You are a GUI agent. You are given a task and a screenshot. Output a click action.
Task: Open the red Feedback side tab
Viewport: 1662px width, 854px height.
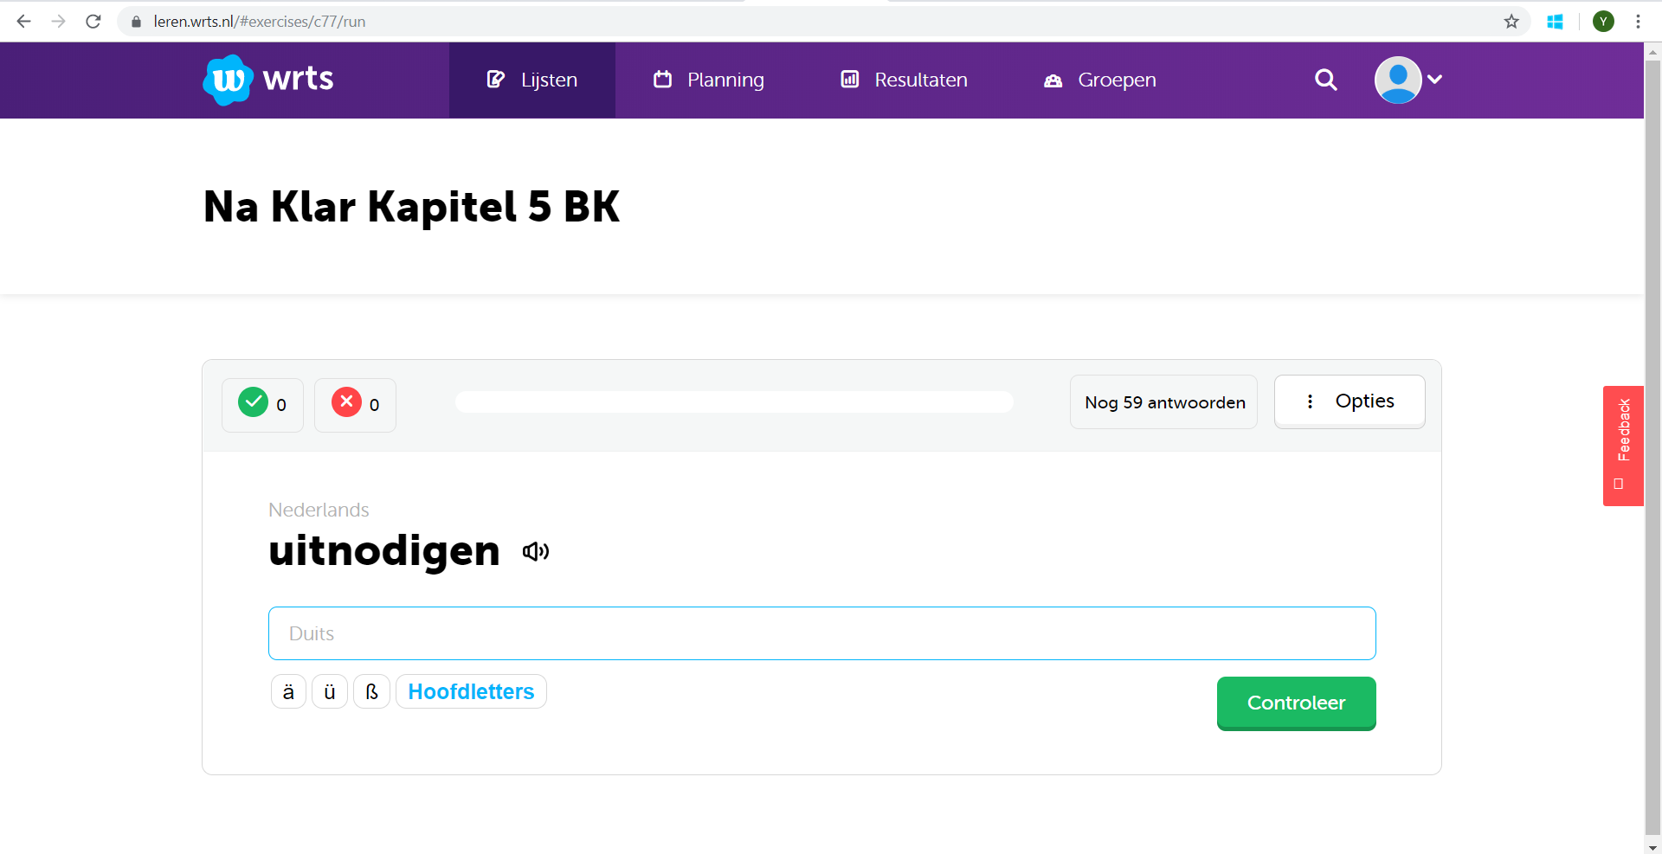click(x=1623, y=446)
